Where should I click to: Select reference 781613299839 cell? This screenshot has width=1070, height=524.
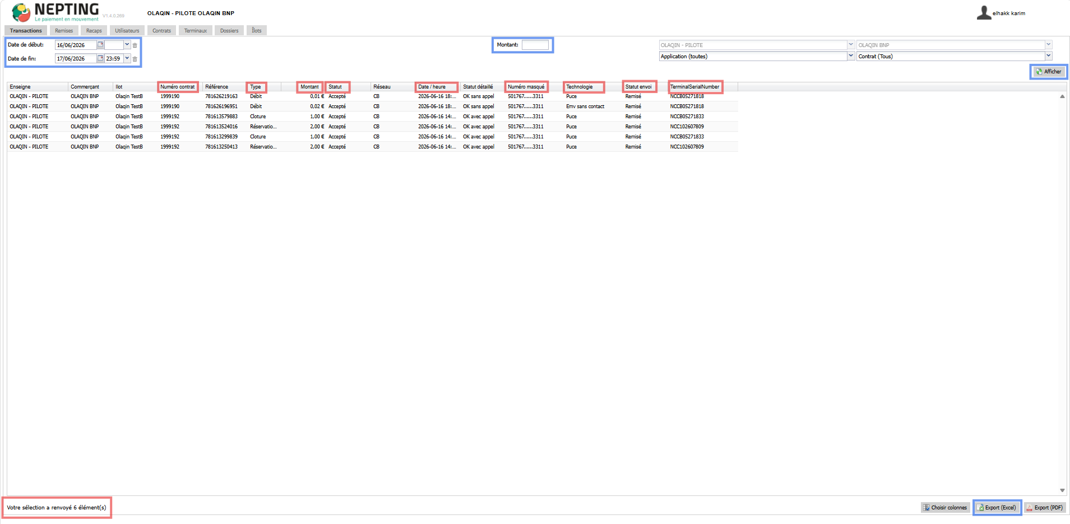pyautogui.click(x=225, y=137)
